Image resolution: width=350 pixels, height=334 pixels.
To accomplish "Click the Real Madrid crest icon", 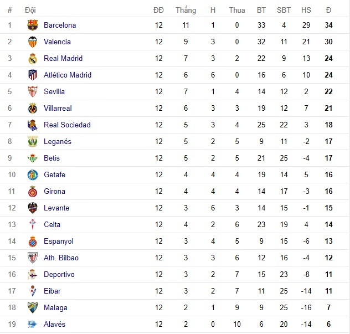I will [x=32, y=58].
